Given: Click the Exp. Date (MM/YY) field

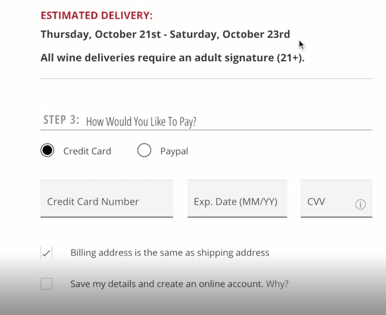Looking at the screenshot, I should pyautogui.click(x=237, y=198).
